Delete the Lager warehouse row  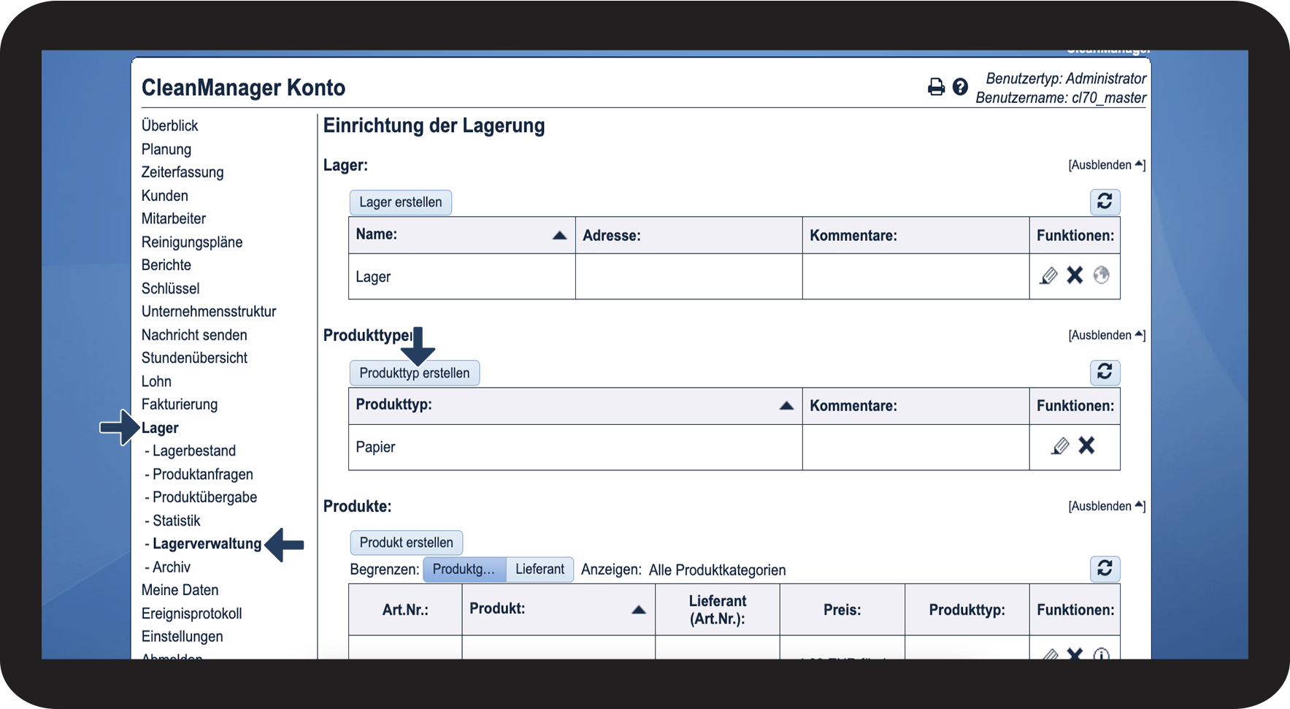[x=1075, y=275]
